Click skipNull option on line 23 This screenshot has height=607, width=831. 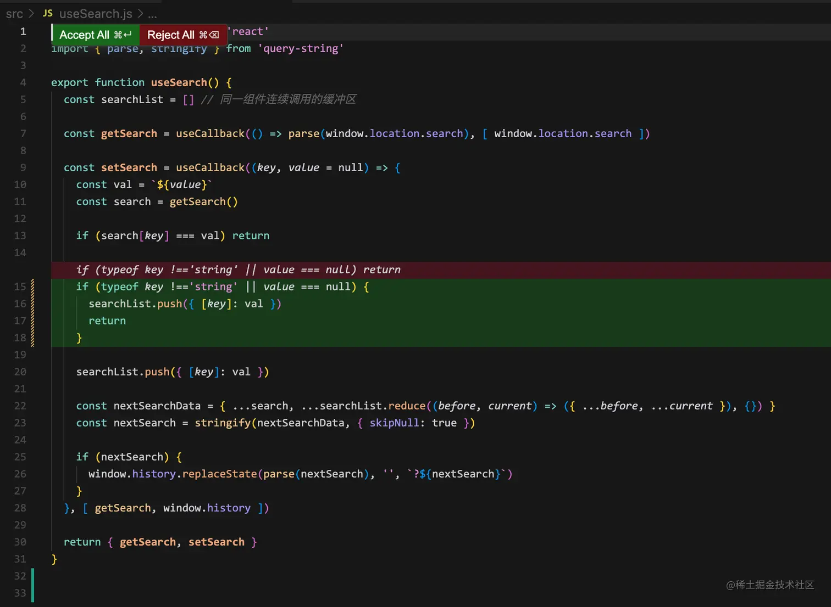(x=395, y=423)
